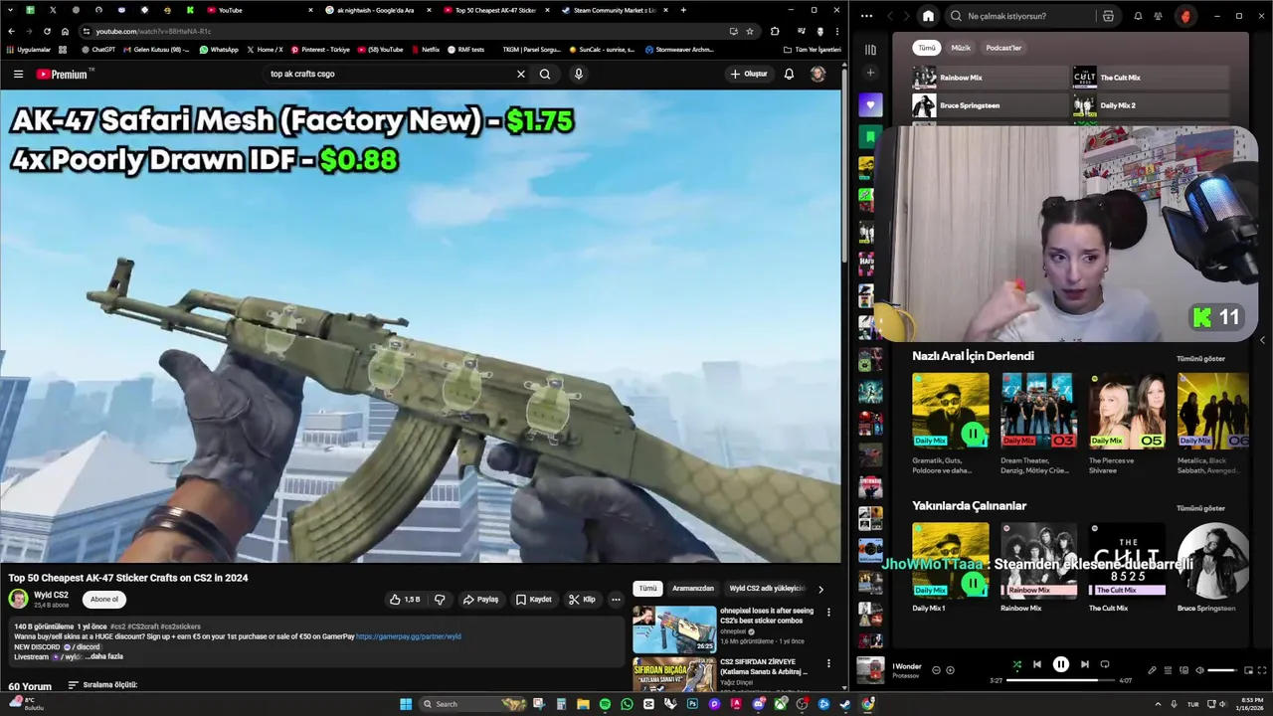This screenshot has height=716, width=1273.
Task: Reload the page in Chrome
Action: (47, 31)
